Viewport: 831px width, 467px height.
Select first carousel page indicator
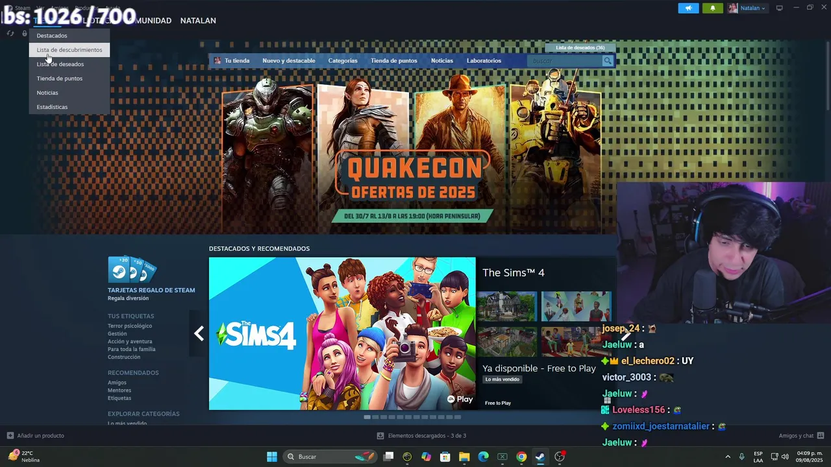pyautogui.click(x=367, y=417)
